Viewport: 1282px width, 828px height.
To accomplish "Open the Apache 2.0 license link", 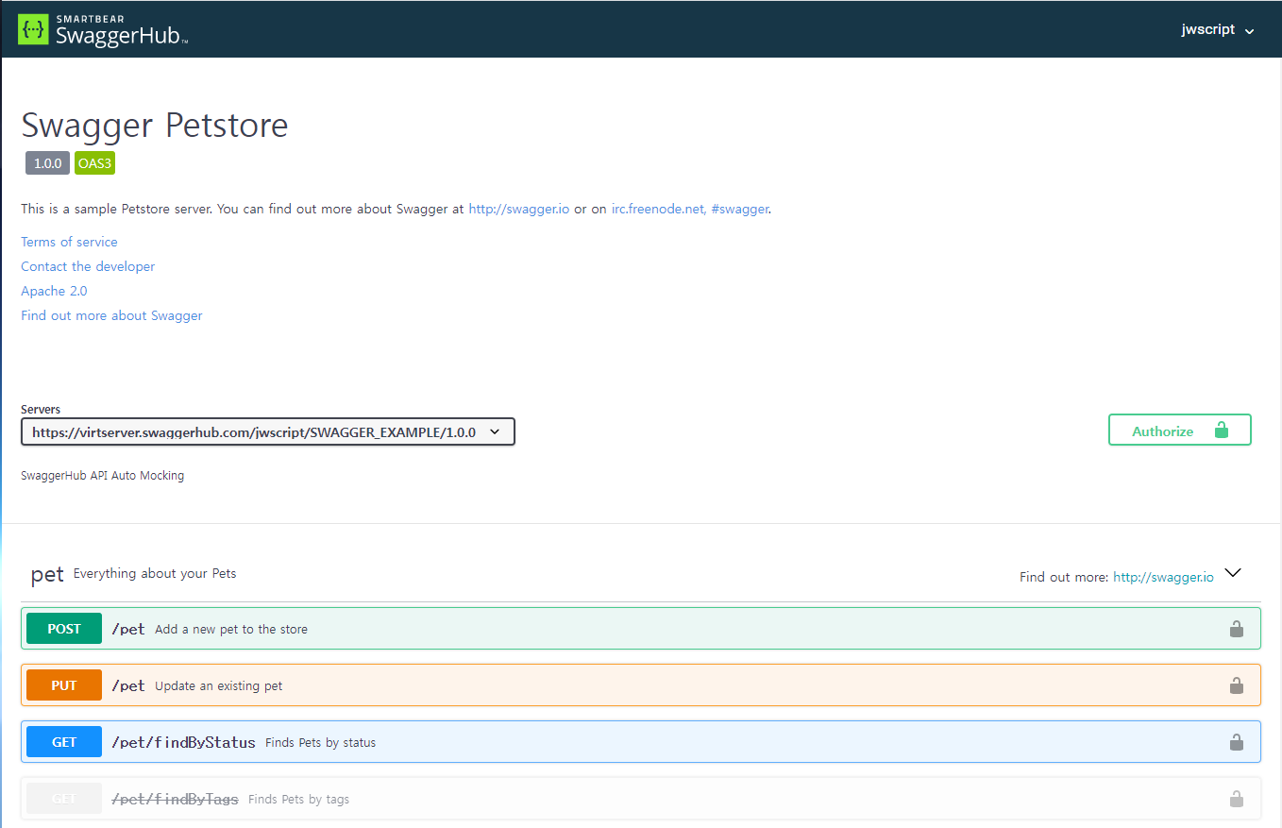I will pyautogui.click(x=54, y=291).
